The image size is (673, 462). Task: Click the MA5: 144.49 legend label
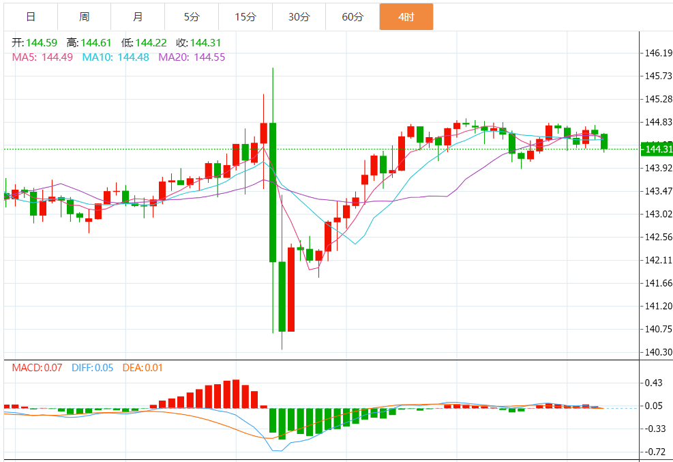point(42,57)
